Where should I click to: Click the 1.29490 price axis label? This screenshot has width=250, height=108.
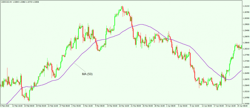(246, 31)
